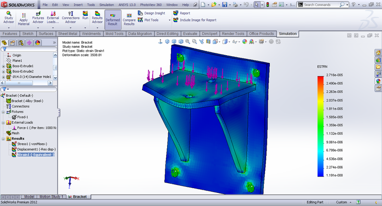
Task: Toggle the Select arrow tool
Action: pyautogui.click(x=257, y=5)
